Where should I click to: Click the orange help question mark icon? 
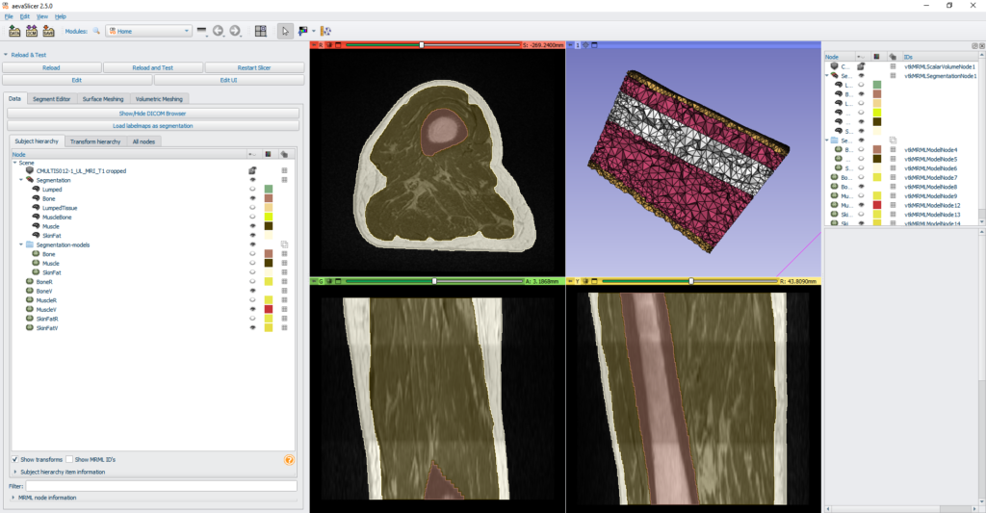(x=289, y=460)
